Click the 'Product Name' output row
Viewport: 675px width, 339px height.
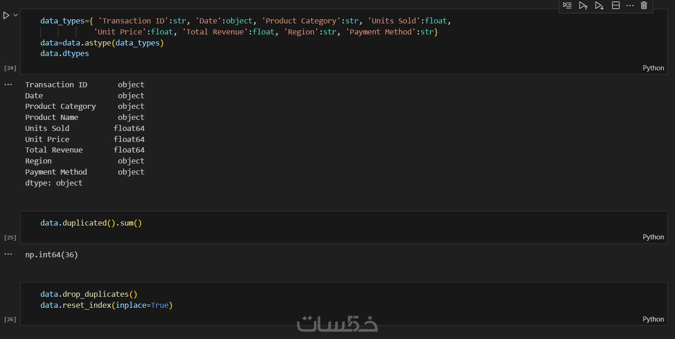(85, 118)
